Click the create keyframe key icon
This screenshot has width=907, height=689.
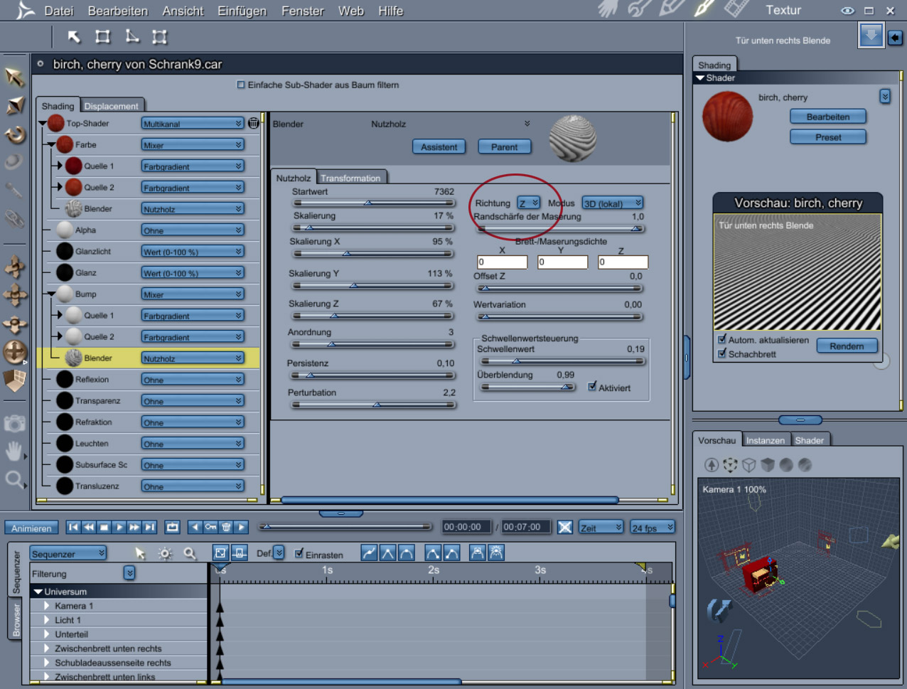(x=210, y=527)
